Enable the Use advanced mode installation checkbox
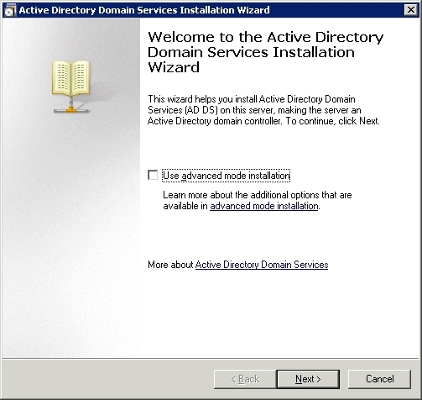Image resolution: width=422 pixels, height=400 pixels. click(x=153, y=176)
